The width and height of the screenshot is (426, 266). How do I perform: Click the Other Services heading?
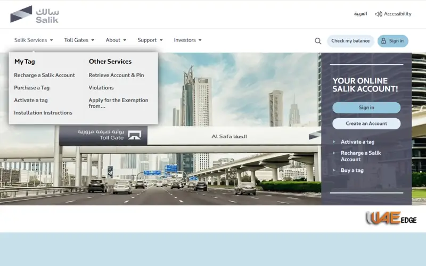click(110, 62)
